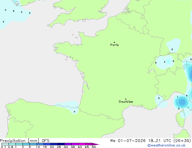Viewport: 192px width, 148px height.
Task: Pick the 40–45 mm magenta legend swatch
Action: click(82, 144)
